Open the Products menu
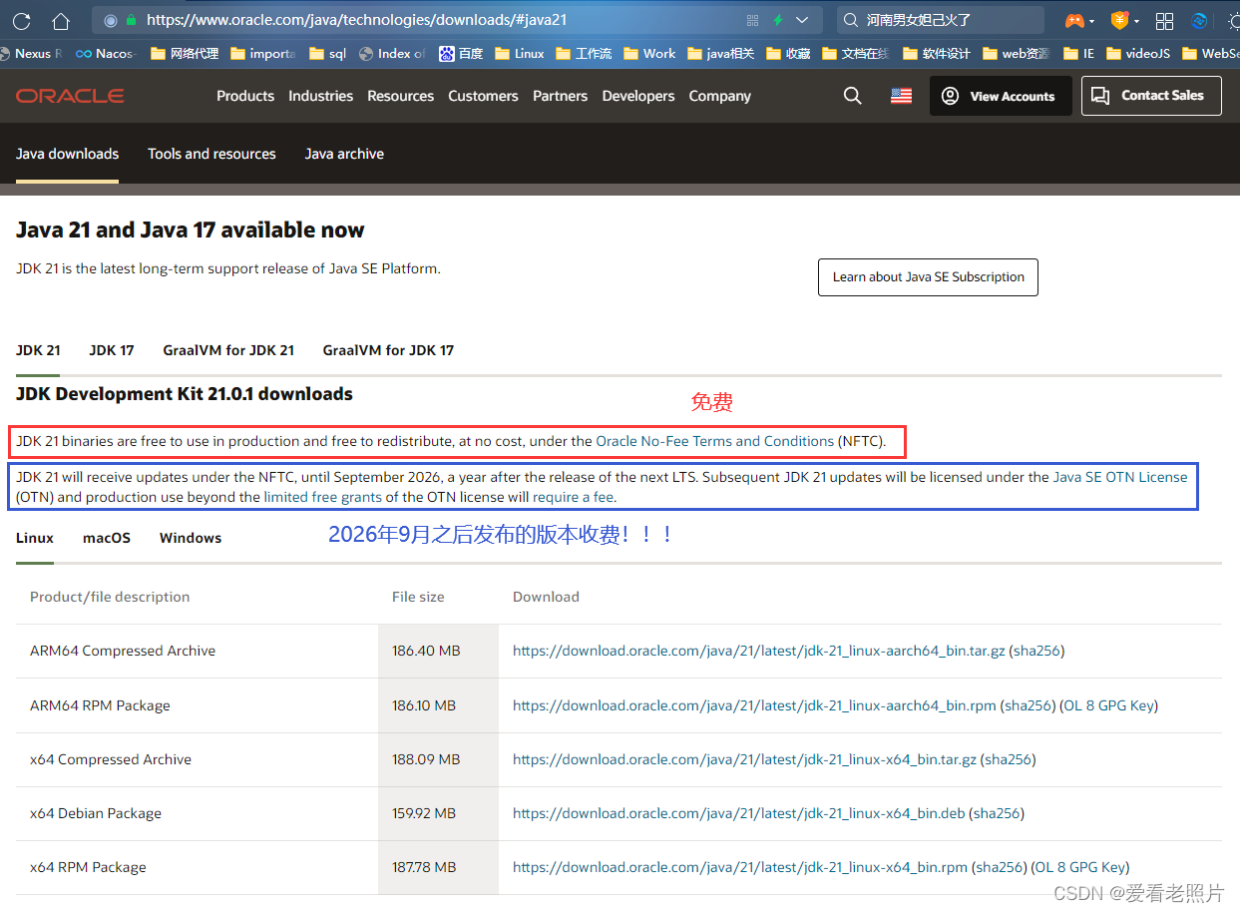Screen dimensions: 1240x913 (245, 96)
